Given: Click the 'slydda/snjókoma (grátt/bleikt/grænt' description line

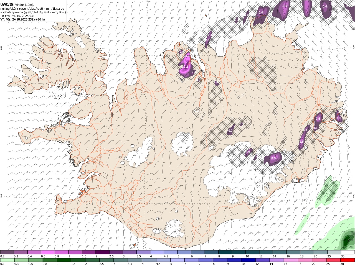Looking at the screenshot, I should 33,12.
